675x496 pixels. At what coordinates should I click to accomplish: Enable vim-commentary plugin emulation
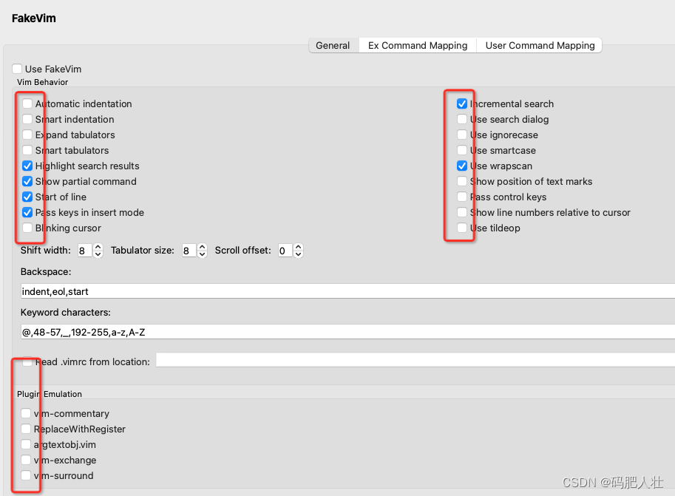pyautogui.click(x=26, y=413)
